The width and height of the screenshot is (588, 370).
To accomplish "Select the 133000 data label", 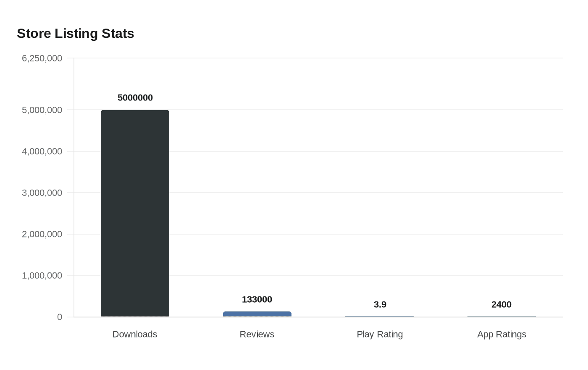I will coord(257,299).
